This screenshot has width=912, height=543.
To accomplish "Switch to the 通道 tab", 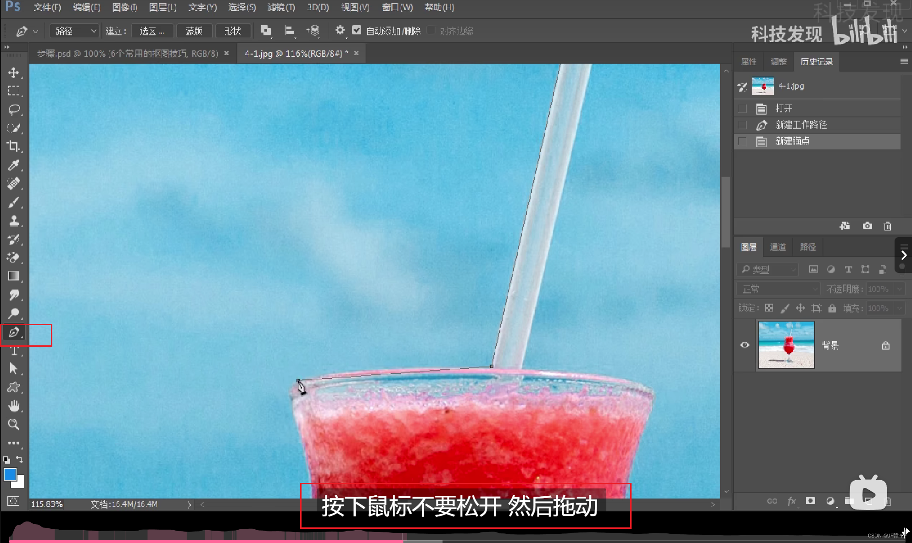I will click(778, 247).
